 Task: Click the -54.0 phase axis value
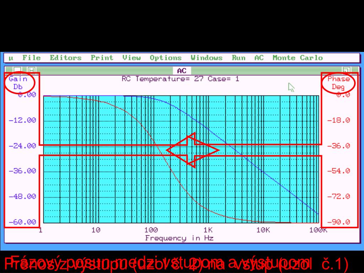(x=338, y=171)
